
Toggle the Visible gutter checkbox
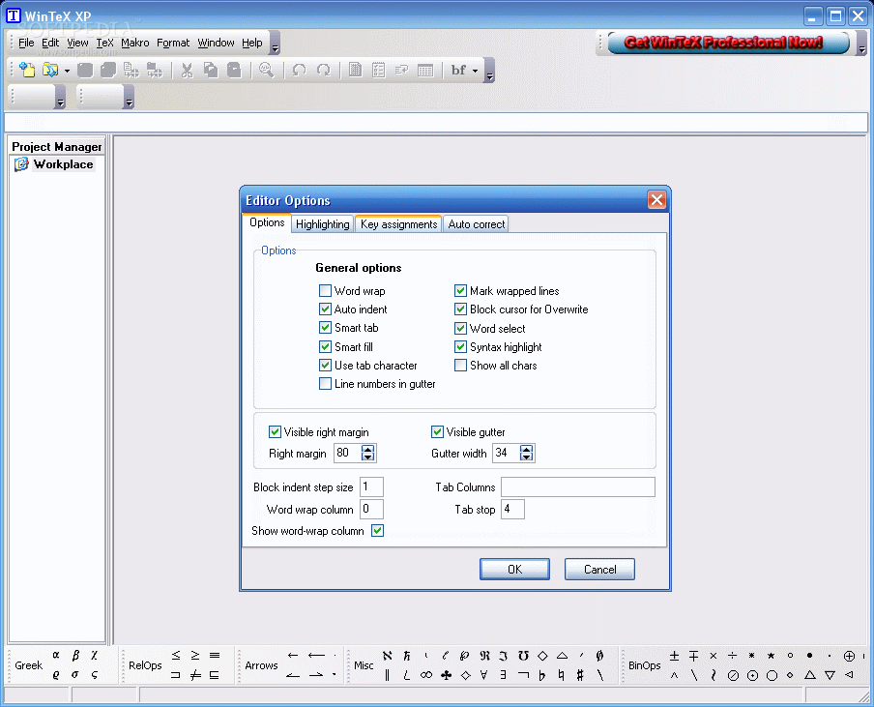(437, 431)
